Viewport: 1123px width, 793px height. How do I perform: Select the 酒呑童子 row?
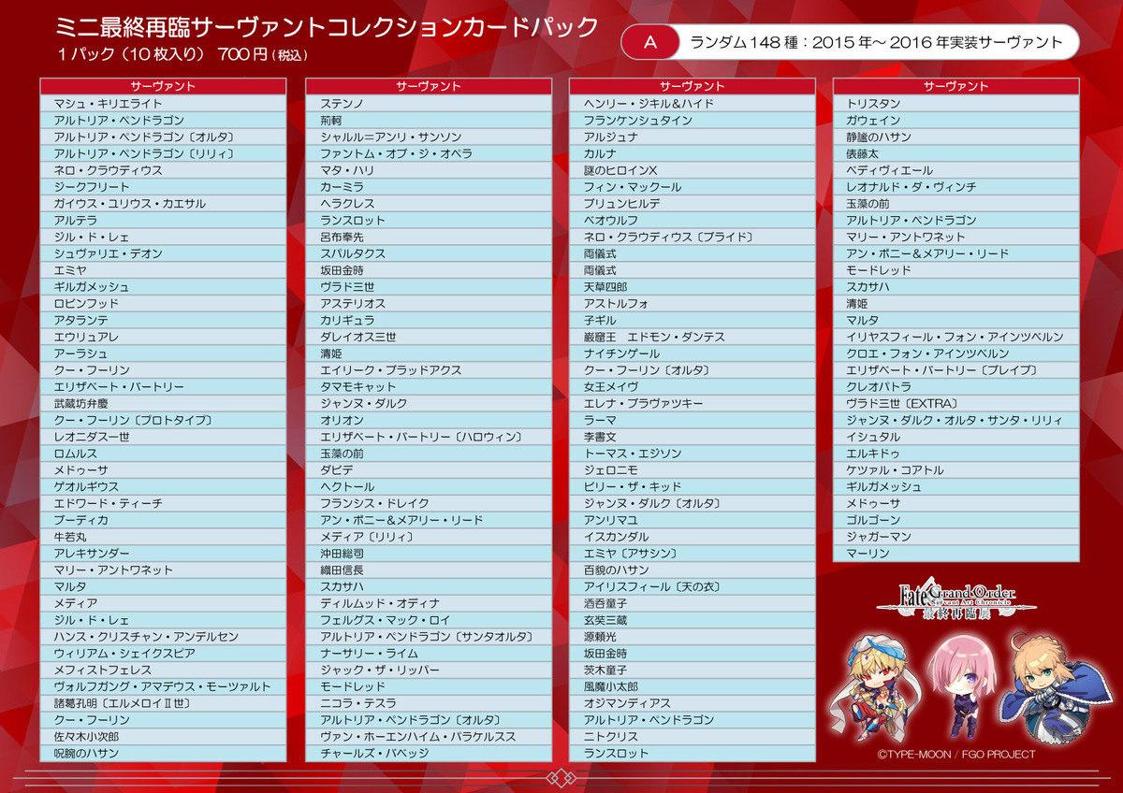click(x=693, y=603)
